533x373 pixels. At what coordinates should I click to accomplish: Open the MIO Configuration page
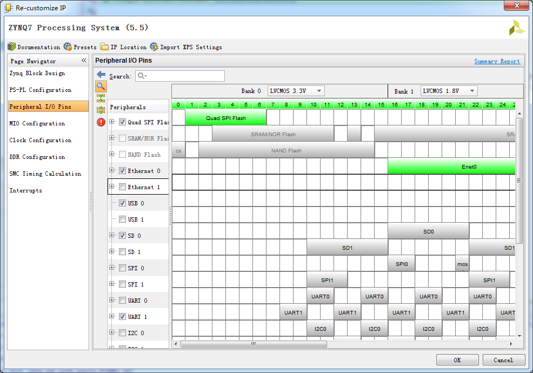tap(37, 123)
